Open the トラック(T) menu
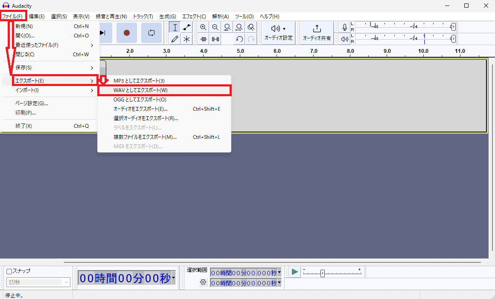 tap(143, 16)
